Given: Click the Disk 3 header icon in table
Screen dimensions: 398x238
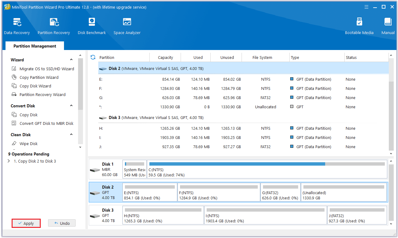Looking at the screenshot, I should 103,118.
